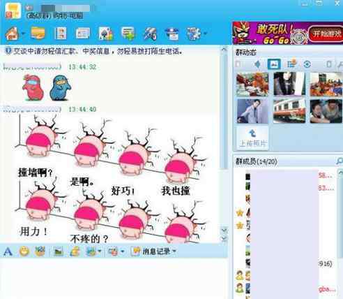Switch to speaker announcements tab in 群动态
This screenshot has width=343, height=299.
click(257, 64)
